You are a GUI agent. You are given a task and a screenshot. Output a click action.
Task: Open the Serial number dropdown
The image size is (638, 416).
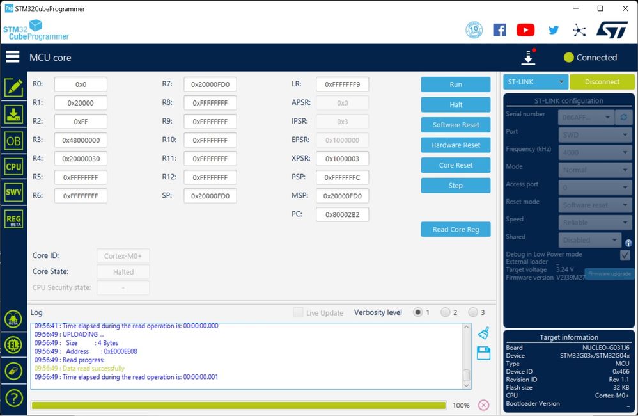[x=586, y=117]
